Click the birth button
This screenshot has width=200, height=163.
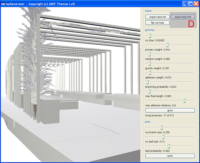170,156
